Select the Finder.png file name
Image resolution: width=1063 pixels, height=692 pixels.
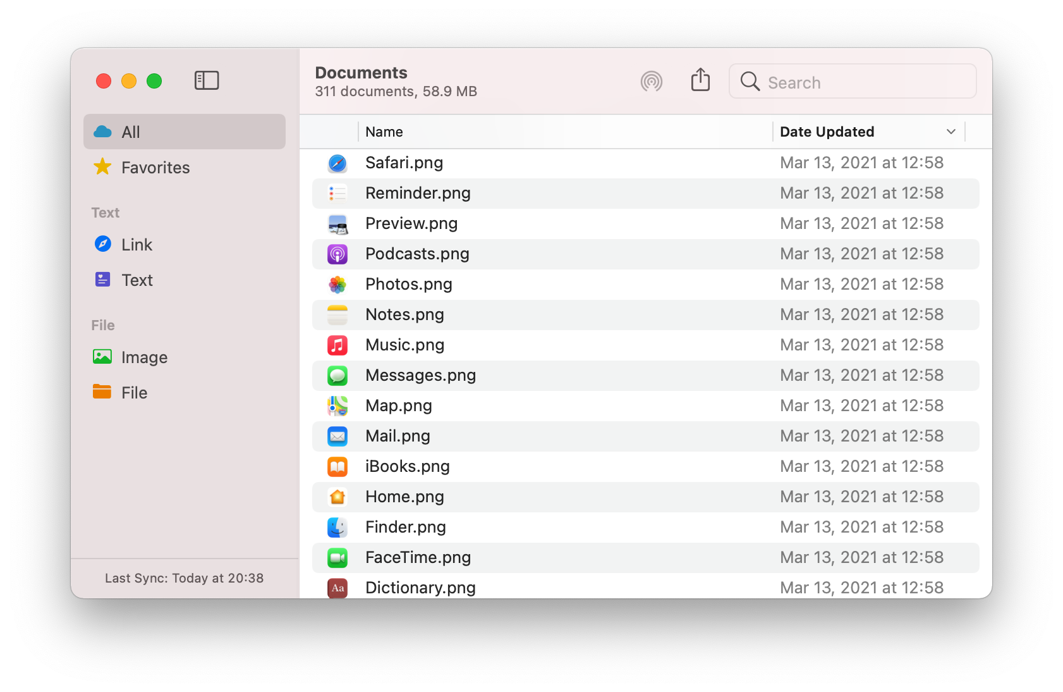click(x=406, y=528)
